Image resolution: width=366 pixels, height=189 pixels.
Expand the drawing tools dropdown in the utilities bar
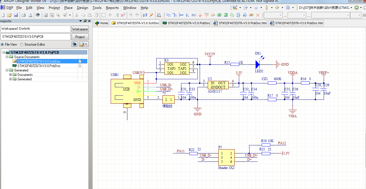click(240, 8)
